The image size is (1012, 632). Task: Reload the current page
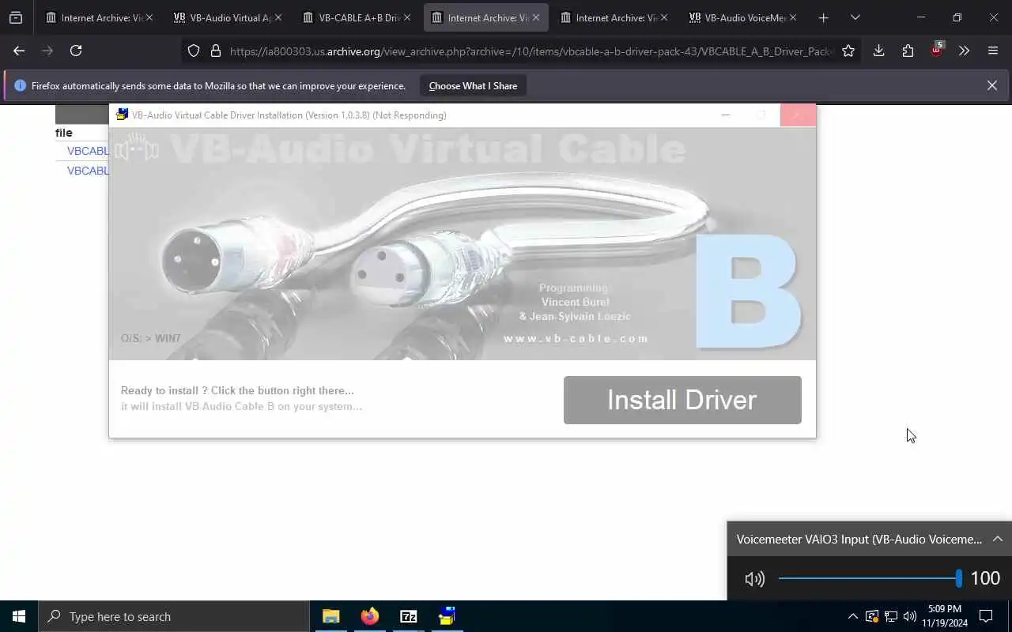[76, 51]
